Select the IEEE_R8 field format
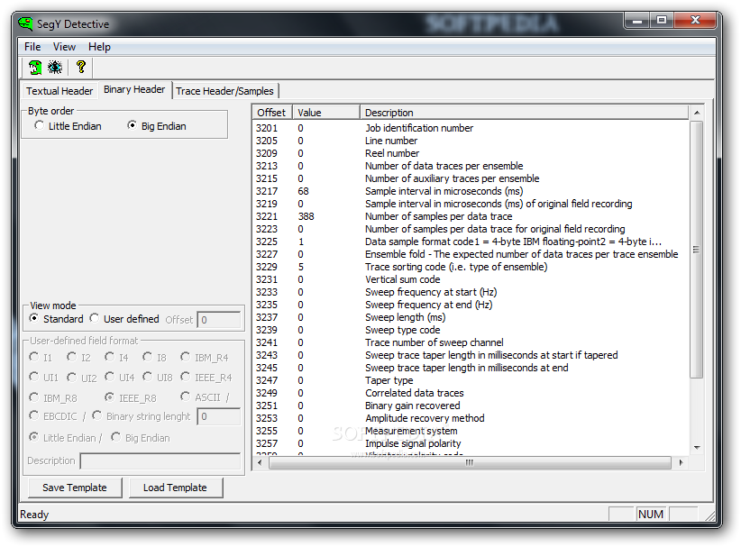 (131, 397)
